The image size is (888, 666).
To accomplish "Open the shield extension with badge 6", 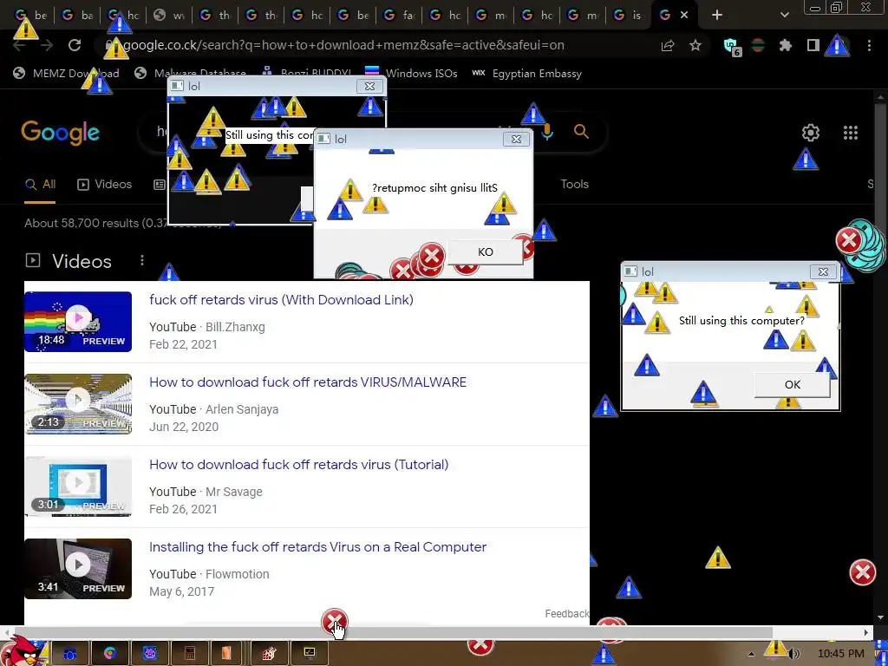I will click(732, 47).
